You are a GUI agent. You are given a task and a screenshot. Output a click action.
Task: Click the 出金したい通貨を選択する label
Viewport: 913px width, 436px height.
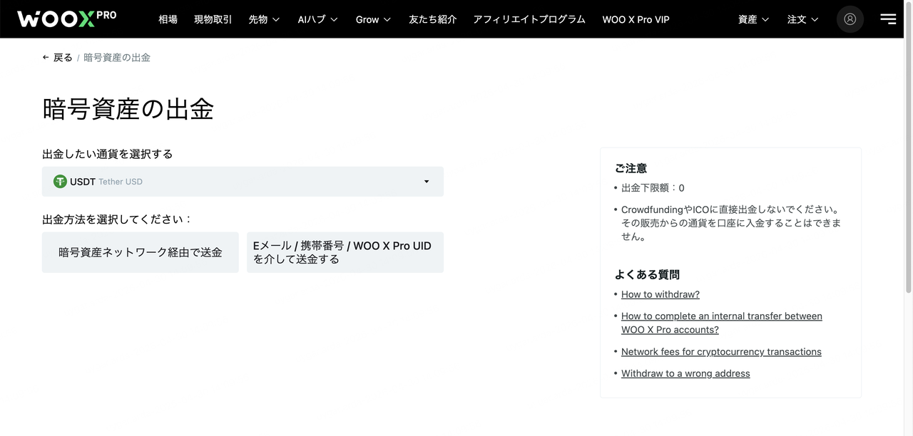pyautogui.click(x=108, y=154)
